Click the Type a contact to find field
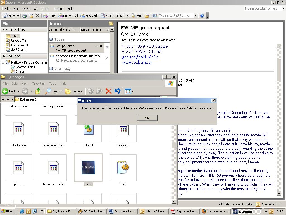Viewport: 286px width, 215px height. (176, 16)
